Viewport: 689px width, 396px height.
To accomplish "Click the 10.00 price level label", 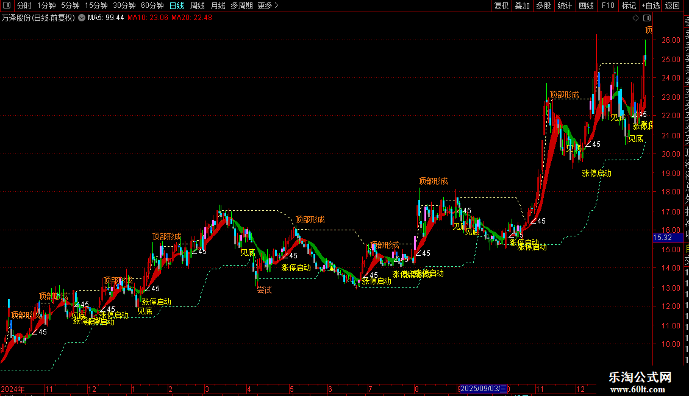I will pos(671,344).
